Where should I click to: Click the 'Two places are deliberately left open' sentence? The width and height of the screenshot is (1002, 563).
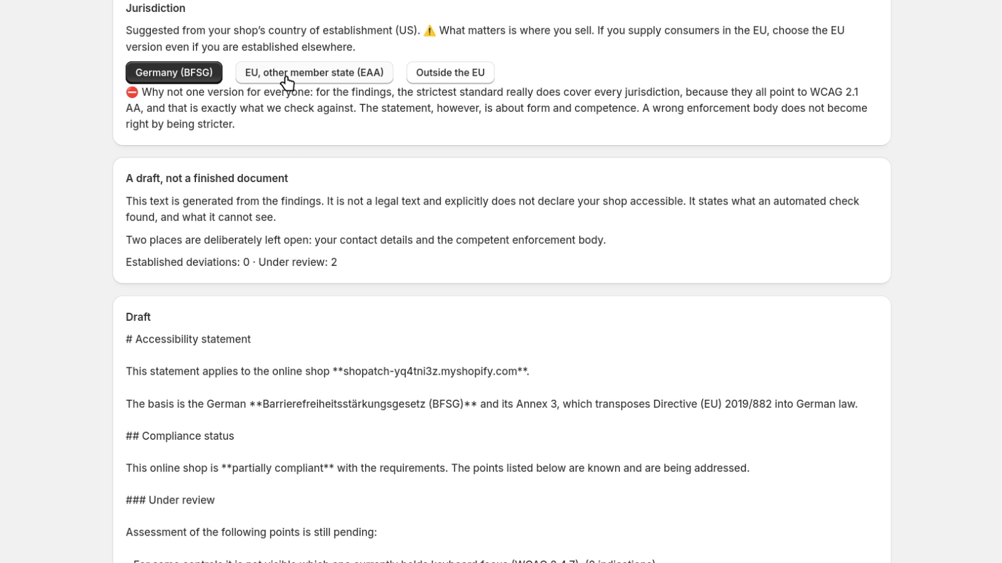pyautogui.click(x=366, y=240)
